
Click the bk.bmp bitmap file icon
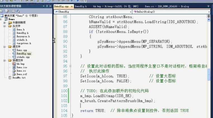click(x=14, y=64)
